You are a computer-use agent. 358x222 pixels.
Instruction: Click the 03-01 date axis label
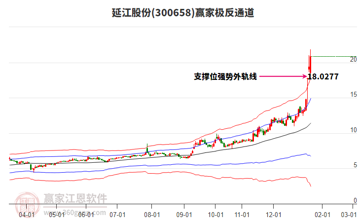(x=349, y=215)
